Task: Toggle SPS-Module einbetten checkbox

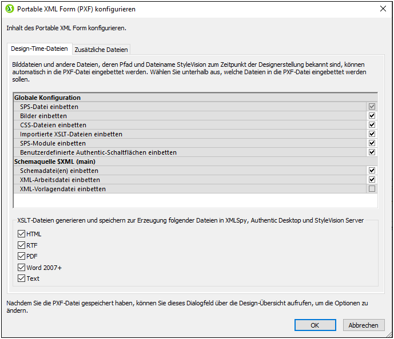Action: [x=372, y=143]
